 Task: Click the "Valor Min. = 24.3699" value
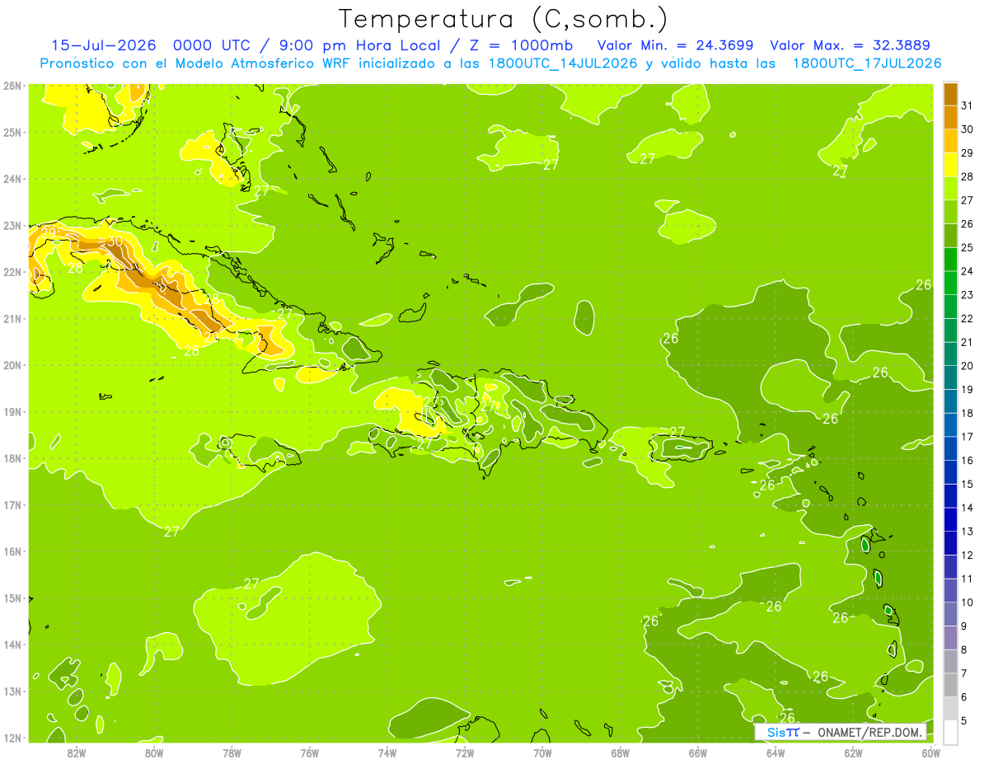point(675,45)
